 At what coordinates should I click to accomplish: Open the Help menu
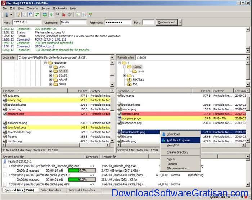[73, 8]
